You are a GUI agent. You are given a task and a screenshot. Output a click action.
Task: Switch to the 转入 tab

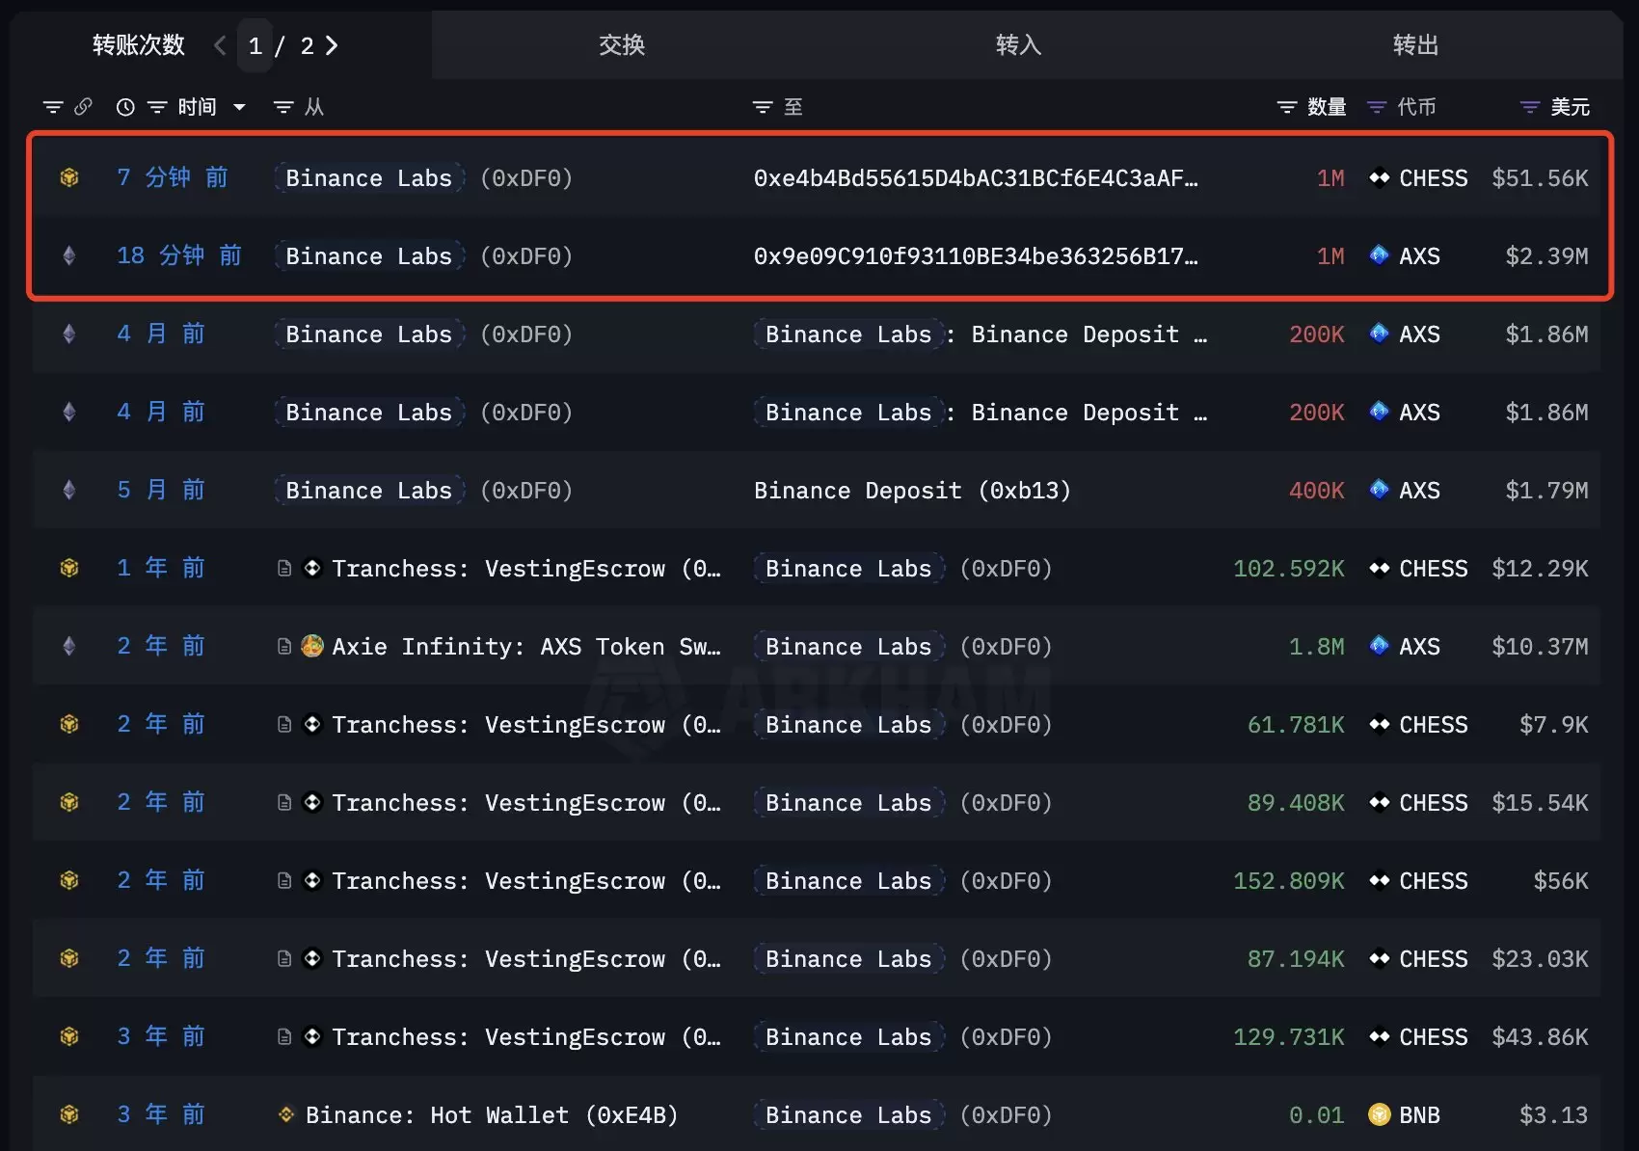pyautogui.click(x=1018, y=45)
